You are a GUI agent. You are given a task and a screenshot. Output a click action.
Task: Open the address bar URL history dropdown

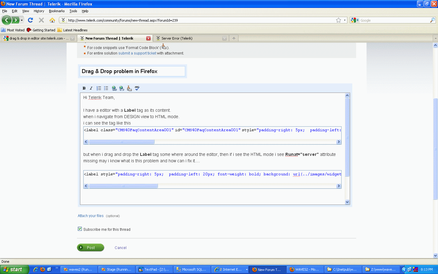pyautogui.click(x=345, y=20)
